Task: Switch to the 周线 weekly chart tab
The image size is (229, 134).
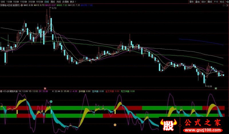Action: pos(53,2)
